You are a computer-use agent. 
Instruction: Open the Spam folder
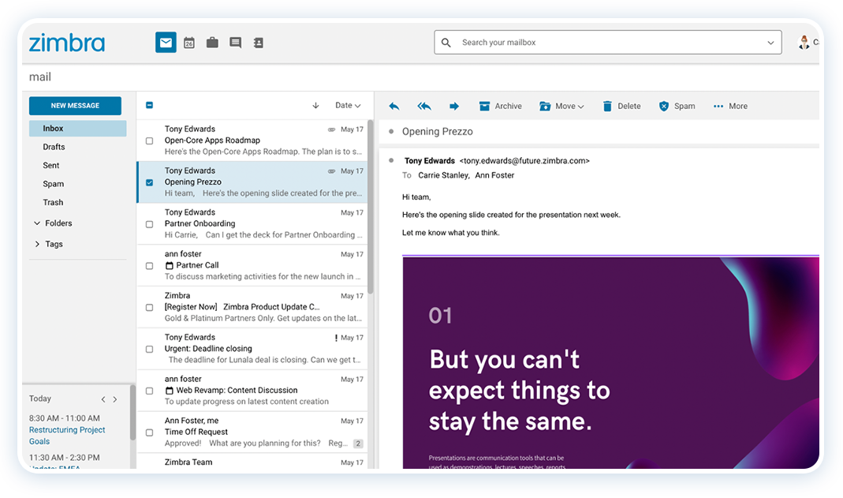point(53,183)
